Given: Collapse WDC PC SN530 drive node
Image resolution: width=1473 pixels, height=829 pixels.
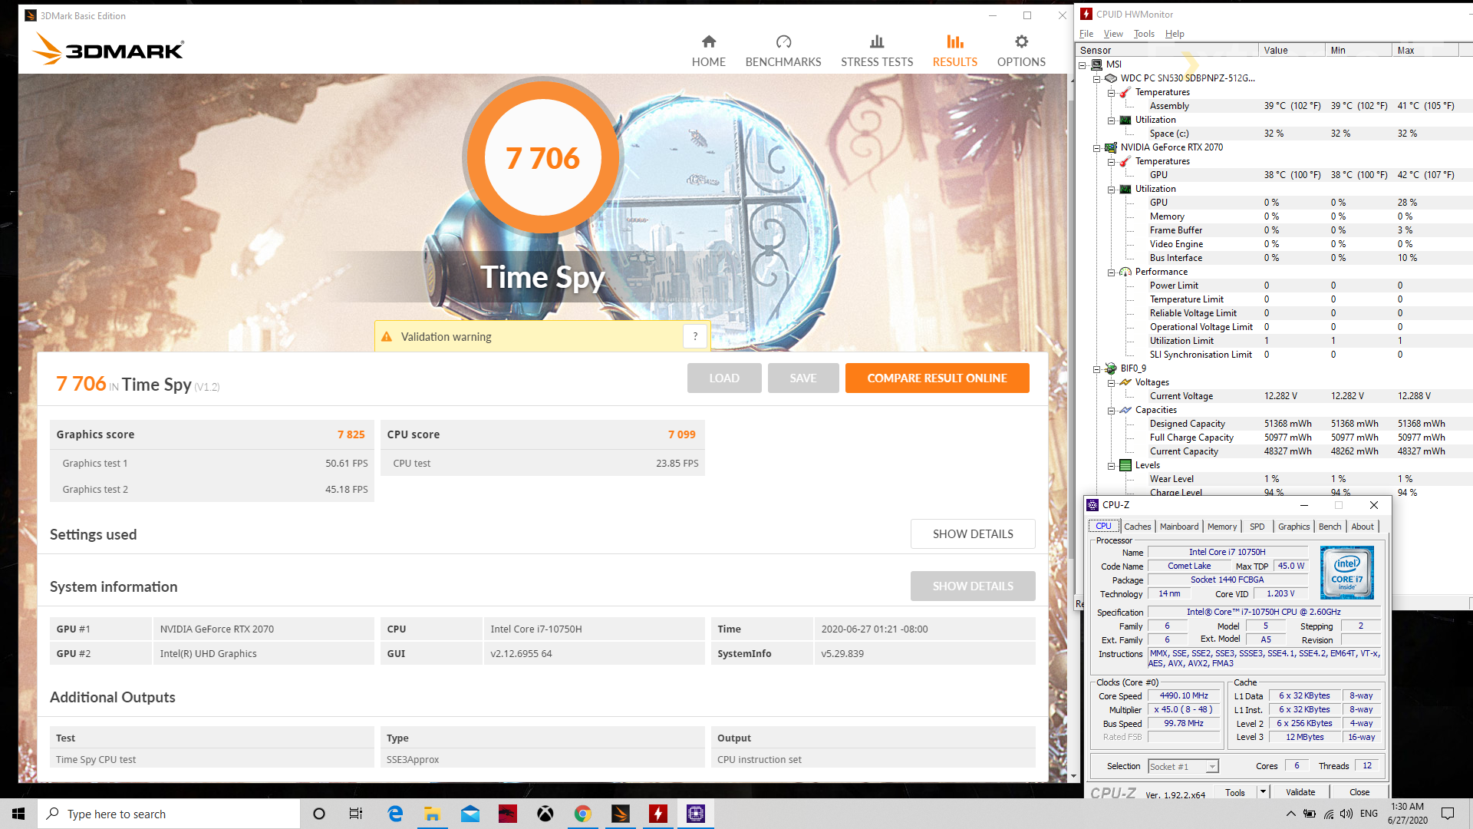Looking at the screenshot, I should tap(1097, 78).
